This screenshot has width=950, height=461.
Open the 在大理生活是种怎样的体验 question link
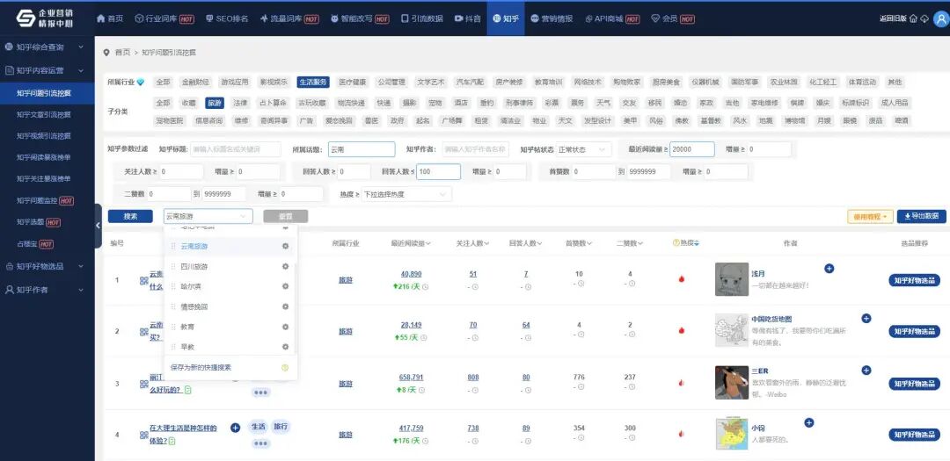(x=183, y=435)
